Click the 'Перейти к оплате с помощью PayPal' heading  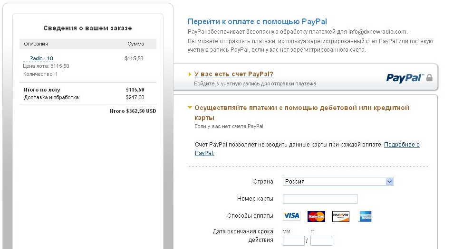point(257,22)
